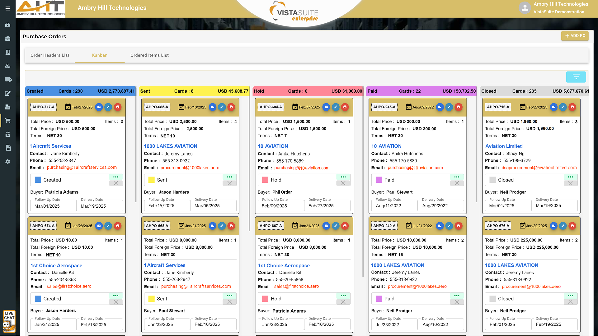Click the building icon in sidebar
Screen dimensions: 598x336
click(8, 52)
